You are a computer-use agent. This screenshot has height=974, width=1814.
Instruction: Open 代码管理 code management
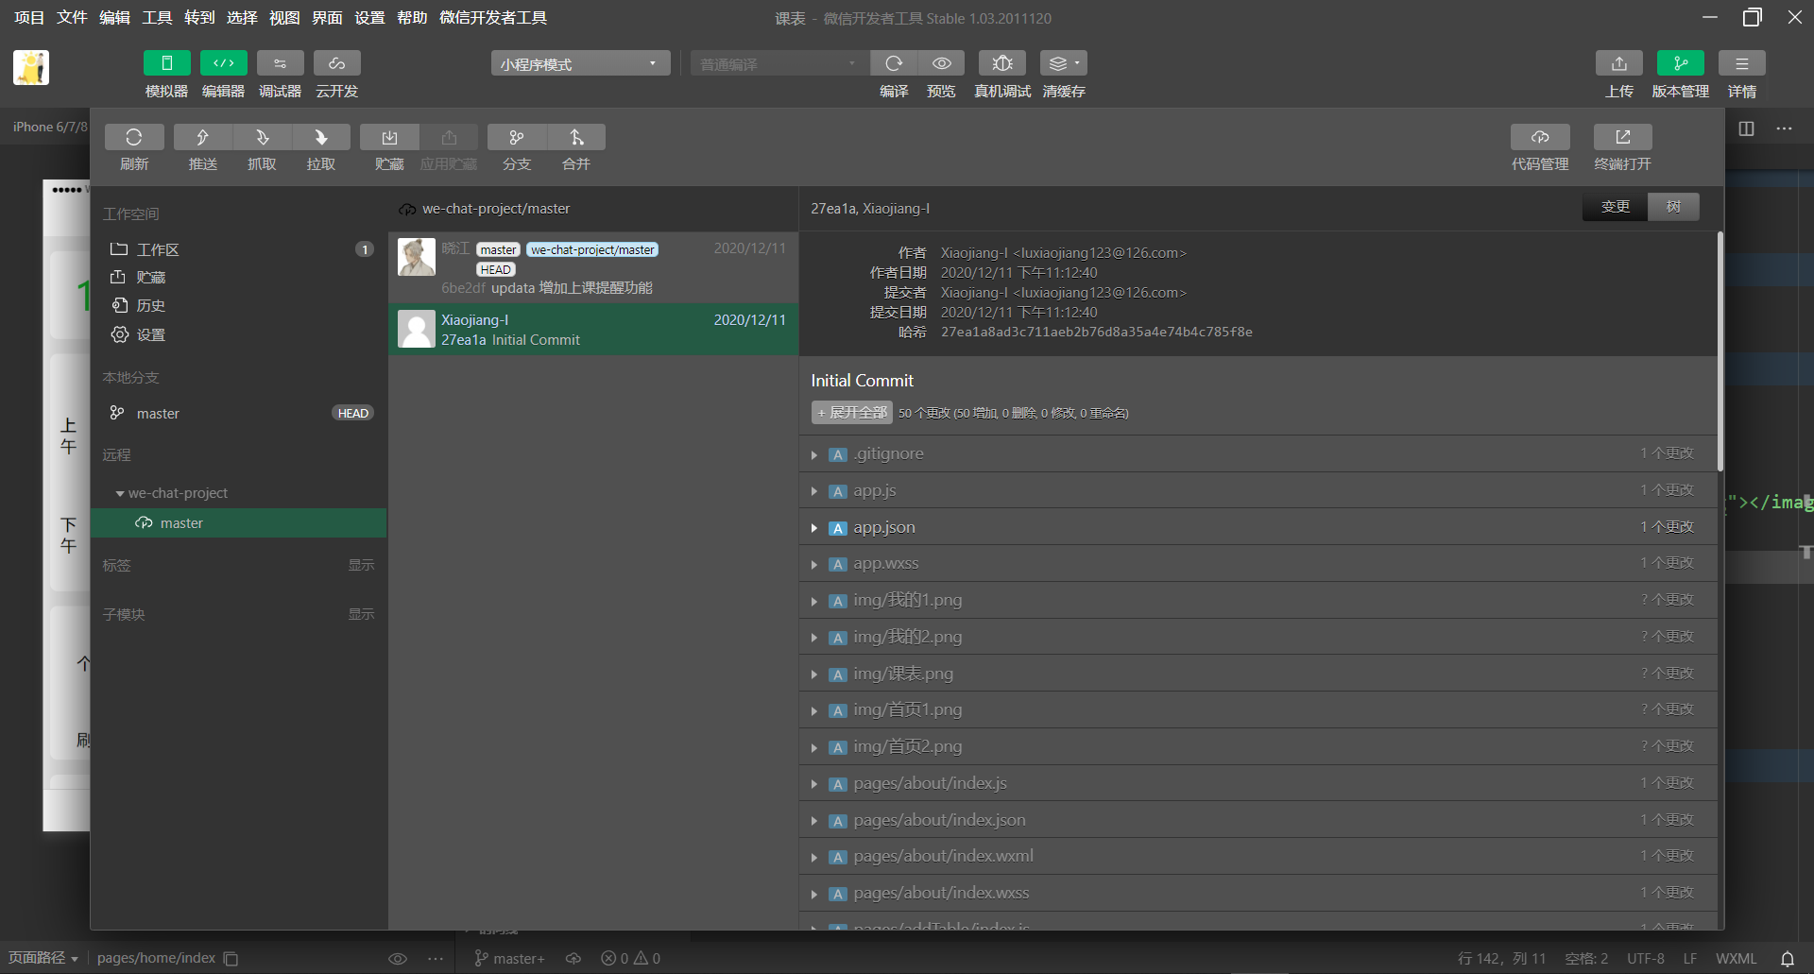pyautogui.click(x=1540, y=138)
